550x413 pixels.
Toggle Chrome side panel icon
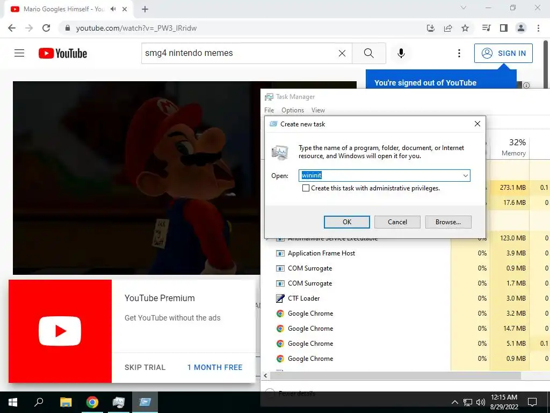click(x=504, y=28)
